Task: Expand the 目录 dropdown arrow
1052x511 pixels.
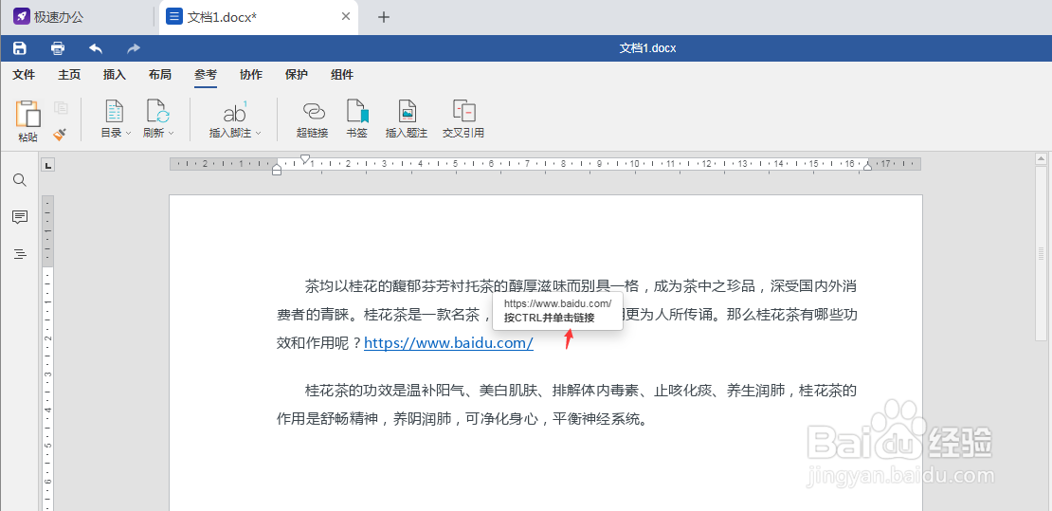Action: click(128, 133)
